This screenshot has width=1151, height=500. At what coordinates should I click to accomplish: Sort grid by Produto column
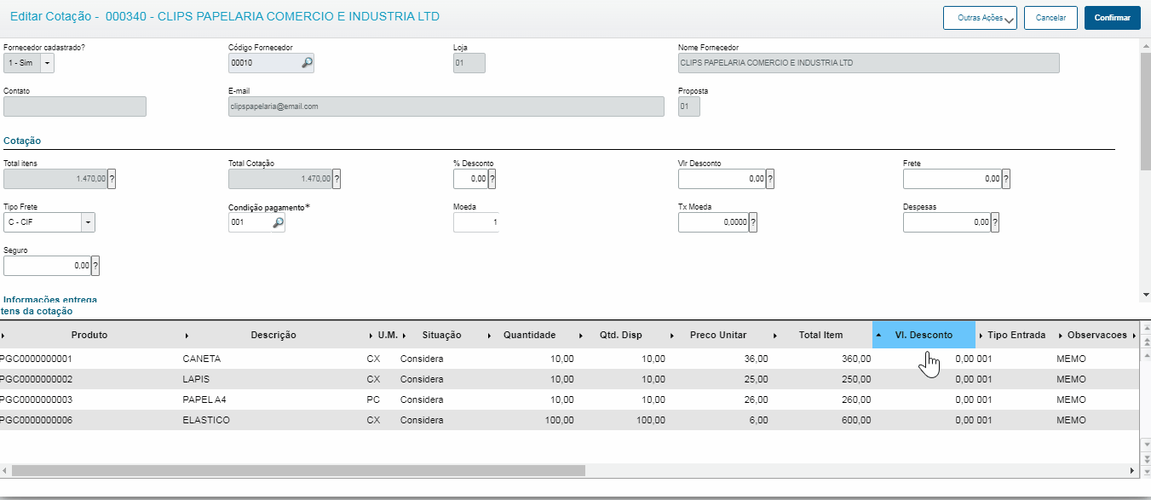(x=89, y=335)
